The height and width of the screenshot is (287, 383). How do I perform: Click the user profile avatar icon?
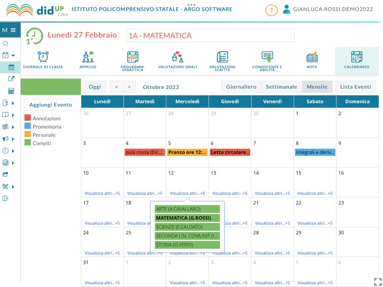pos(286,9)
